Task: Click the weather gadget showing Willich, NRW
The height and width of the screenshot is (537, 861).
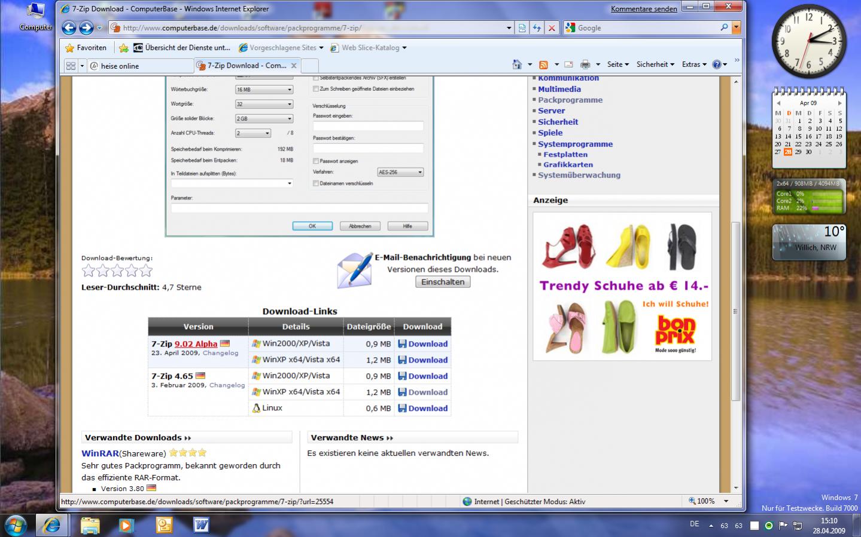Action: [809, 242]
